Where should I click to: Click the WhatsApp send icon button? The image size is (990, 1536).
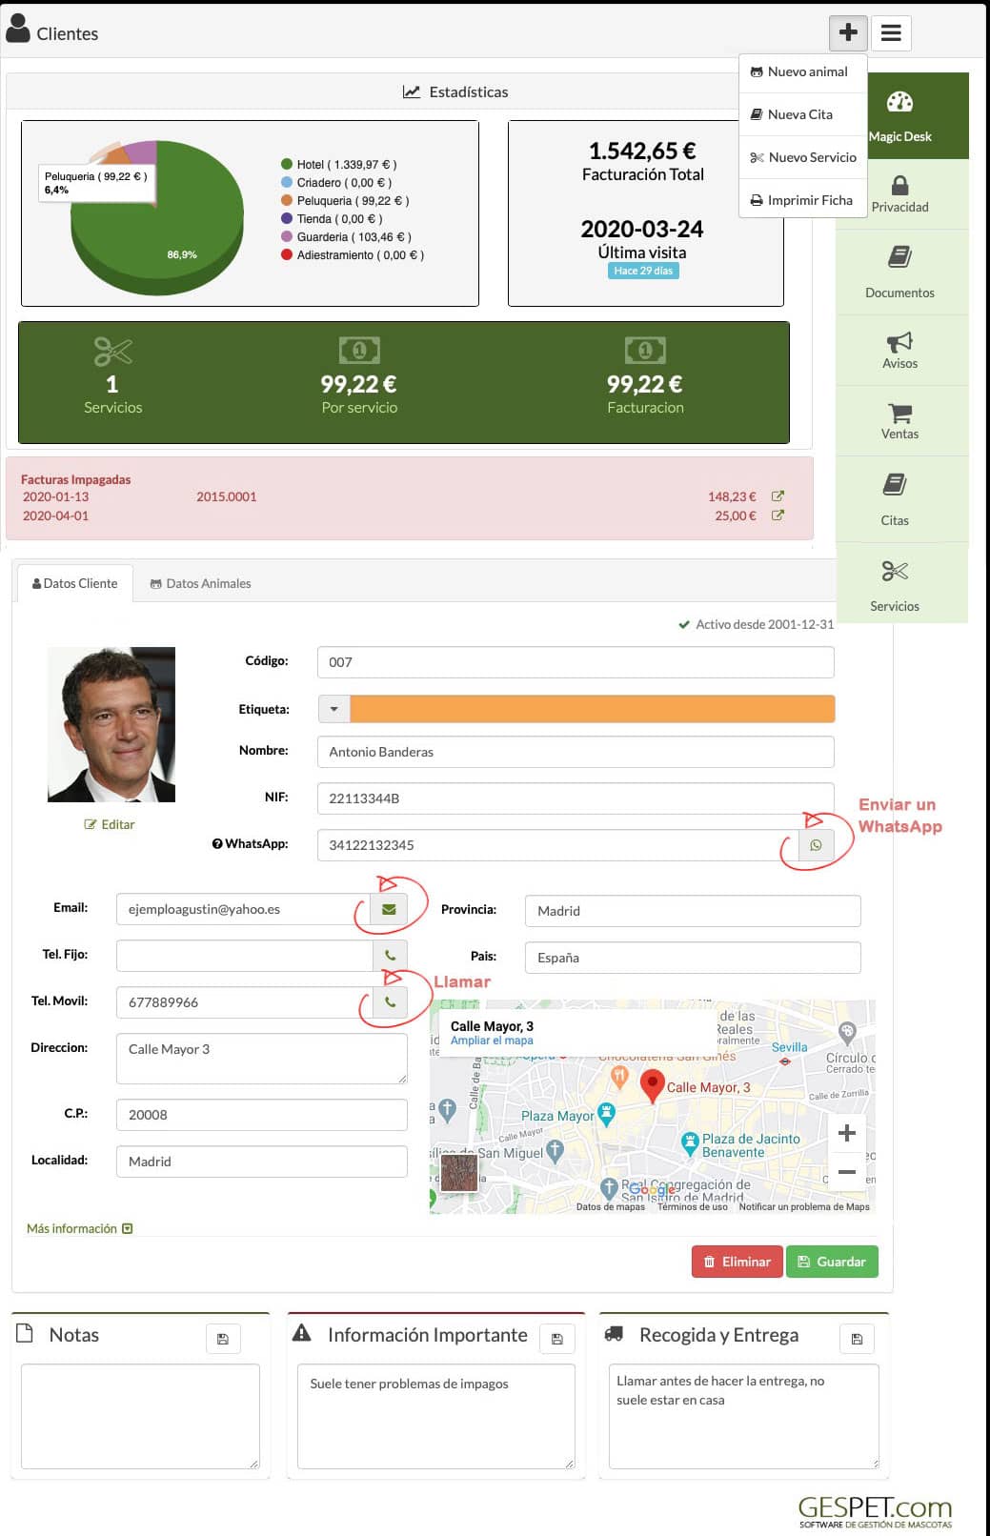[816, 845]
